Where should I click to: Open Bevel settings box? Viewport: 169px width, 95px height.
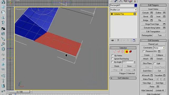coord(152,17)
